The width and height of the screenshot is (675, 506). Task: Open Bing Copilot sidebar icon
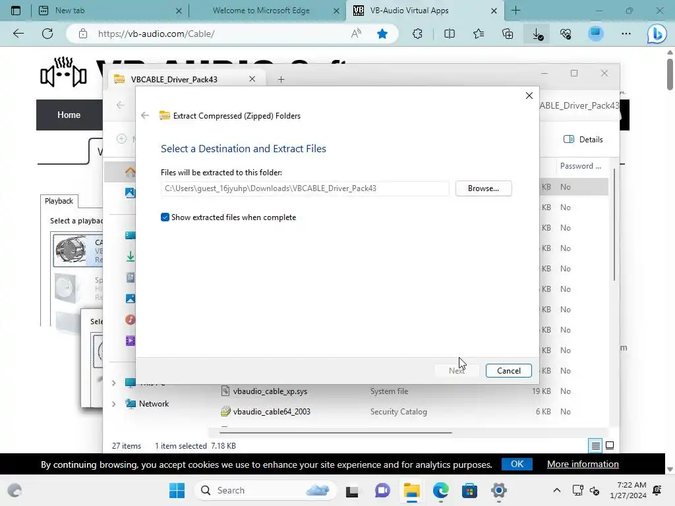coord(657,34)
